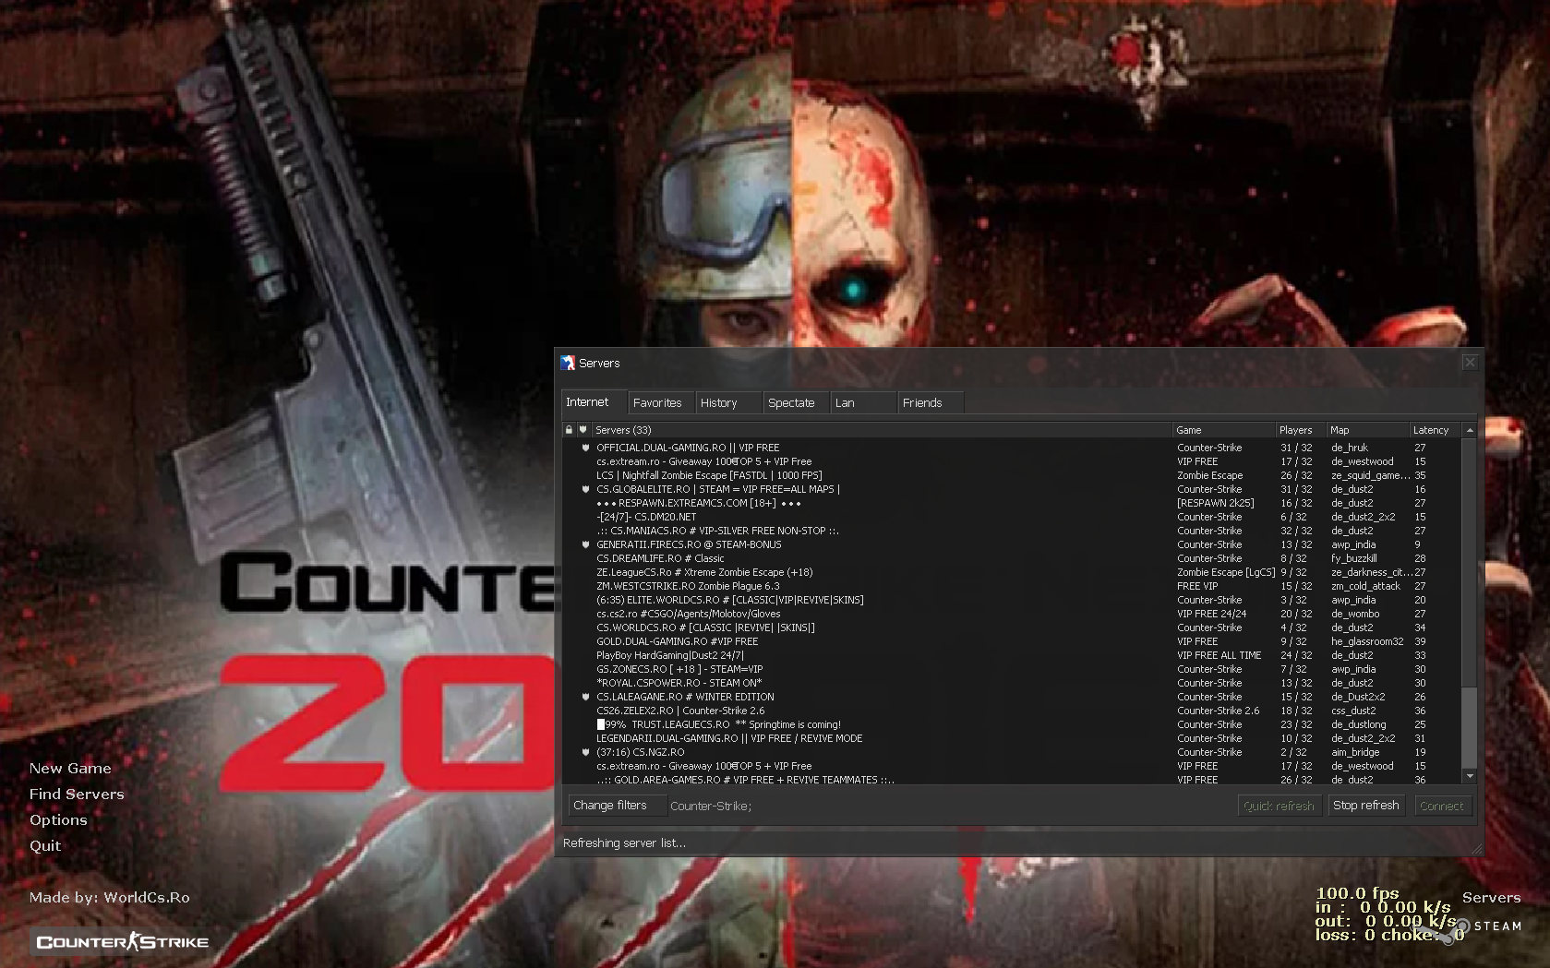Sort the list by Players column

(x=1295, y=430)
